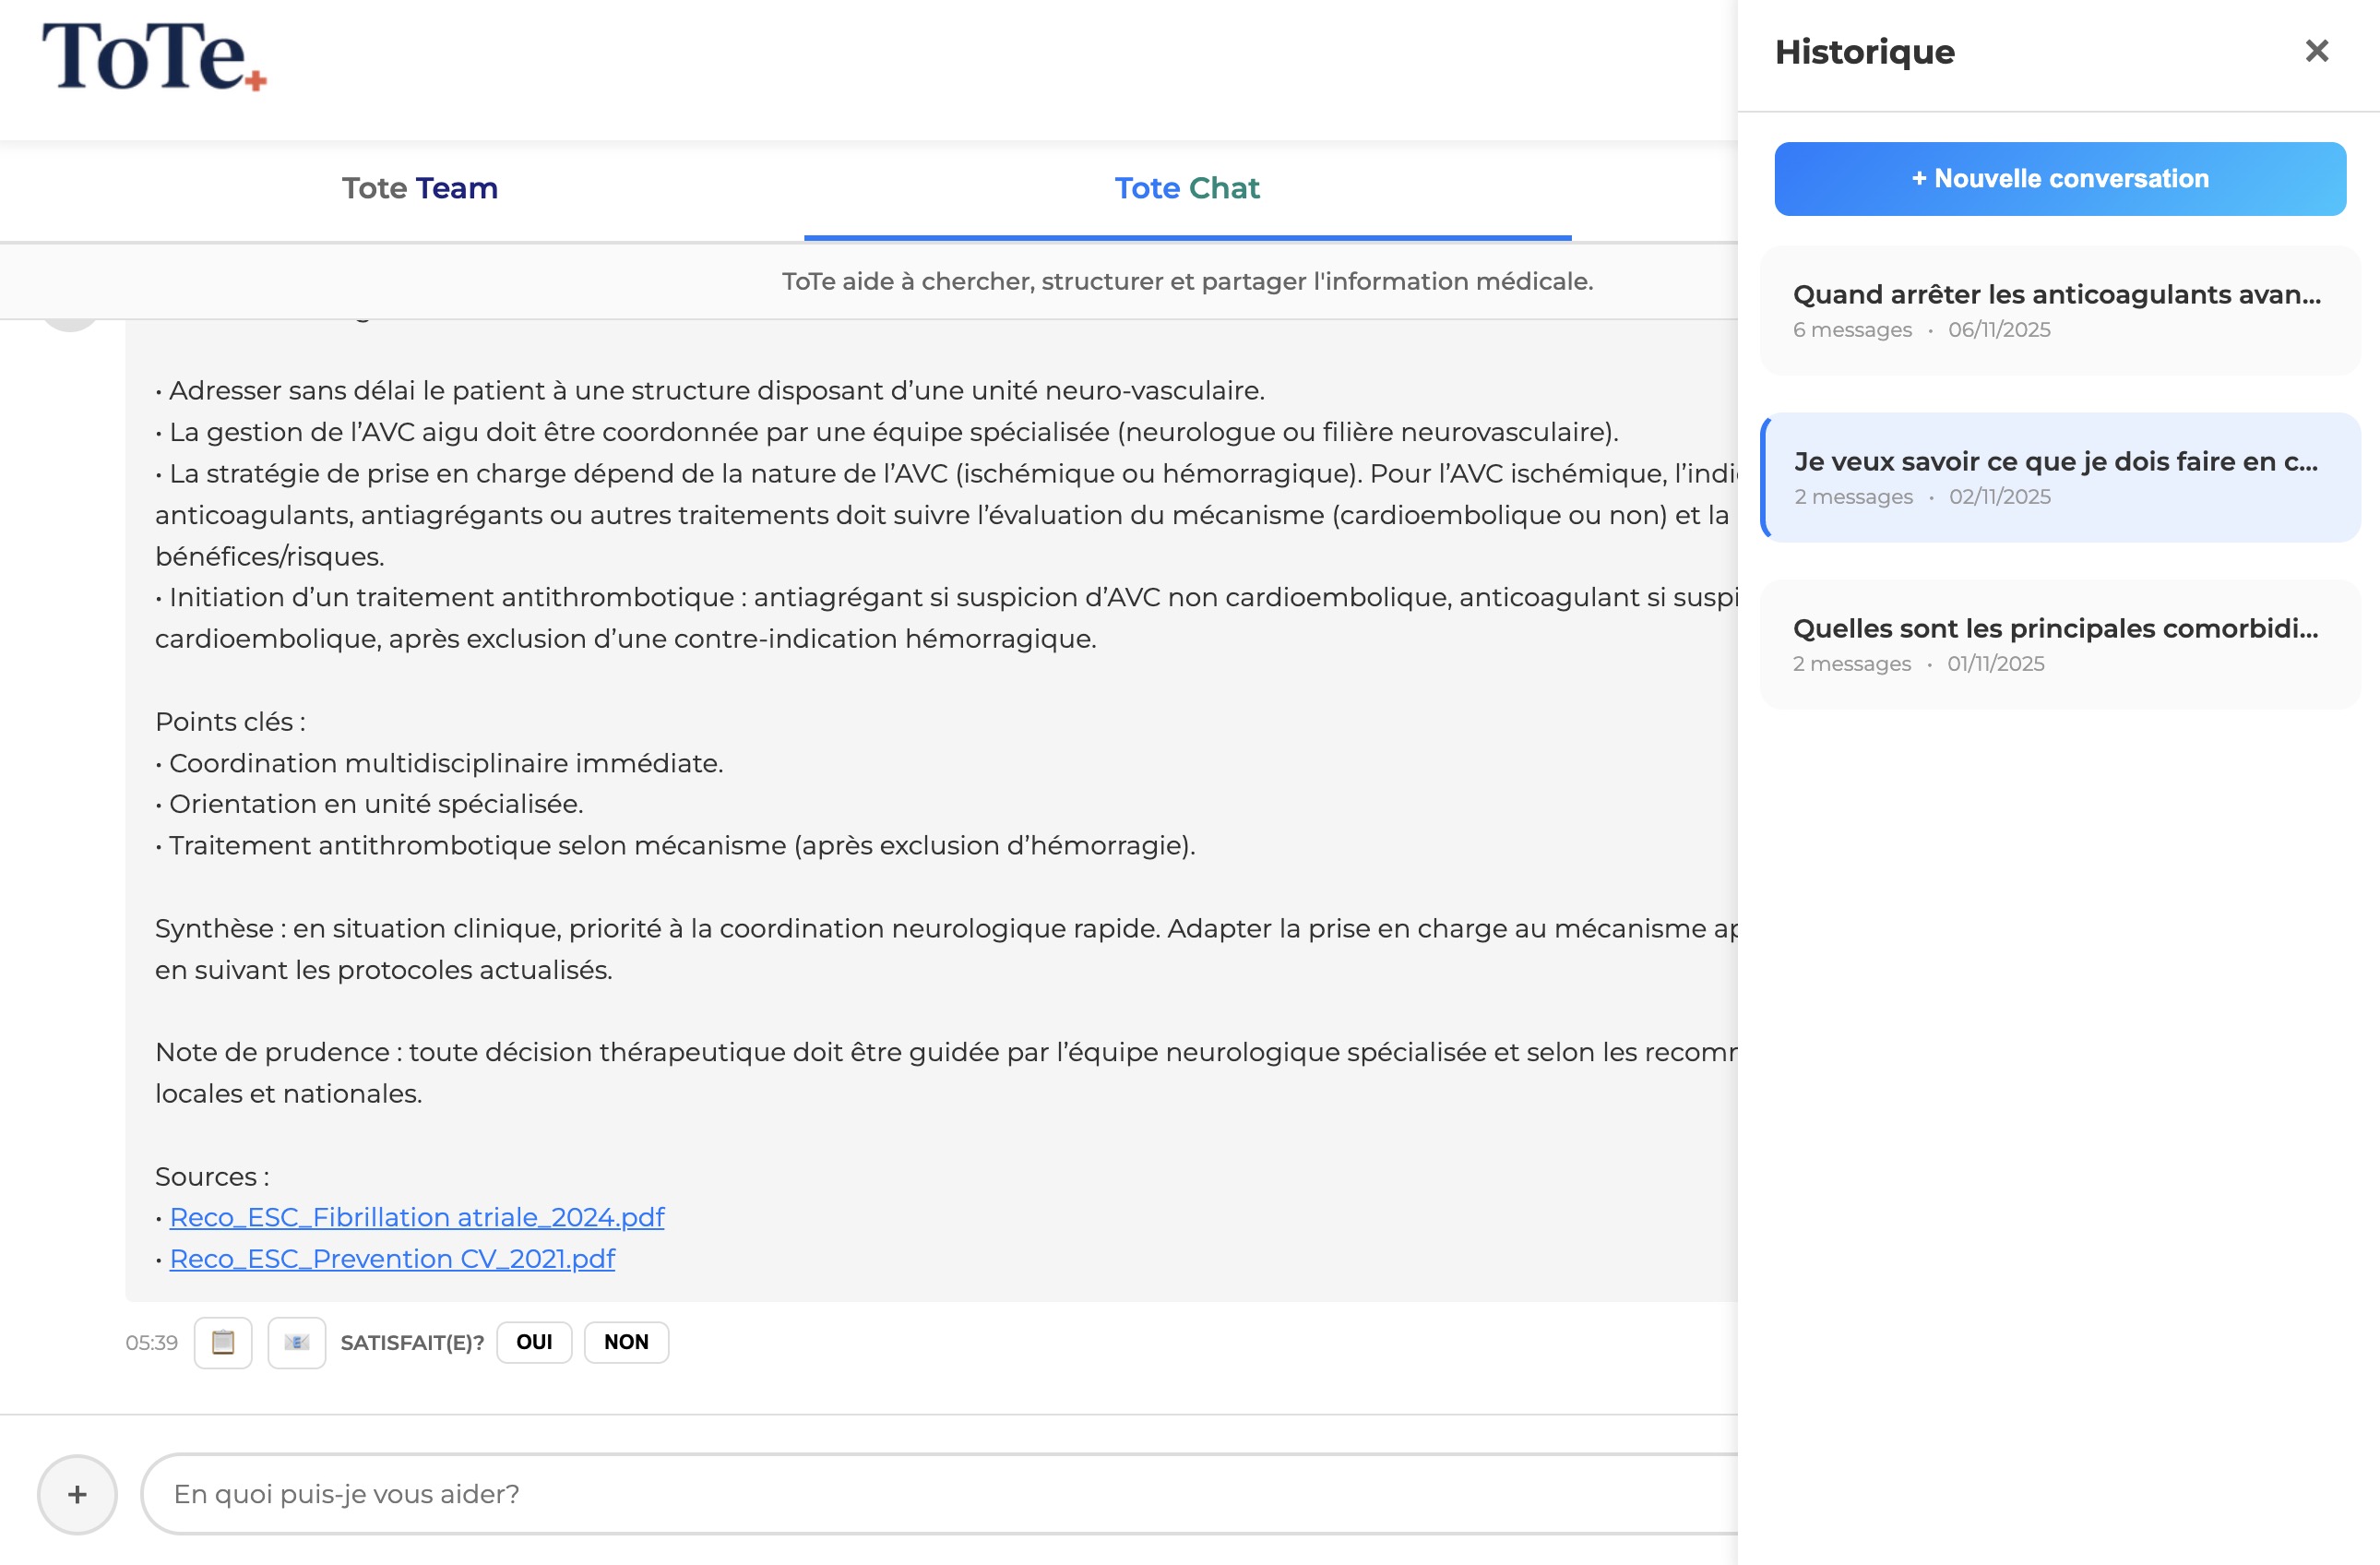Click the "SATISFAIT(E)?" label
The image size is (2380, 1565).
(x=412, y=1342)
